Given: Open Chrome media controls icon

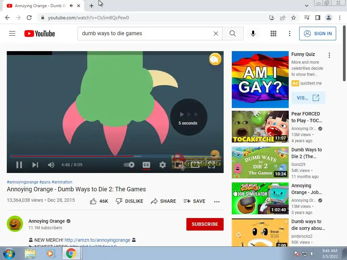Looking at the screenshot, I should [307, 18].
